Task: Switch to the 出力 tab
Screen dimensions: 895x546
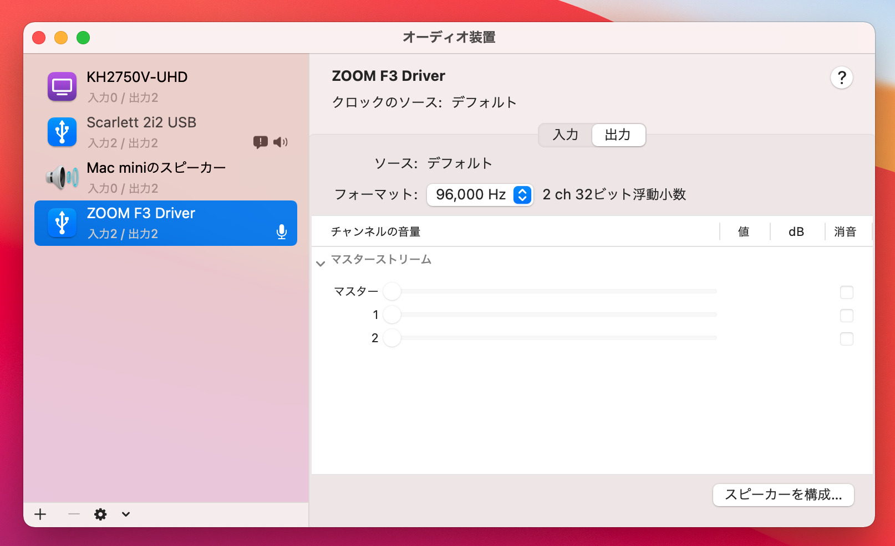Action: pyautogui.click(x=618, y=135)
